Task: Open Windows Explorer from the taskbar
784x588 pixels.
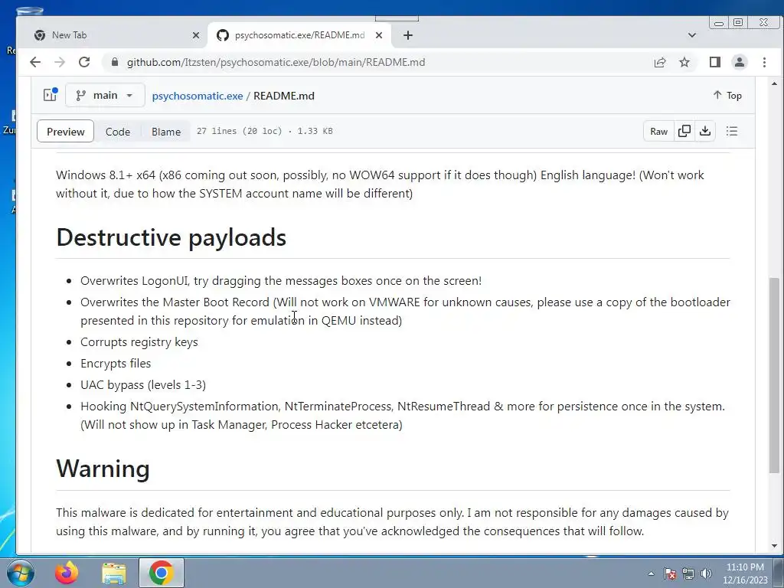Action: tap(114, 573)
